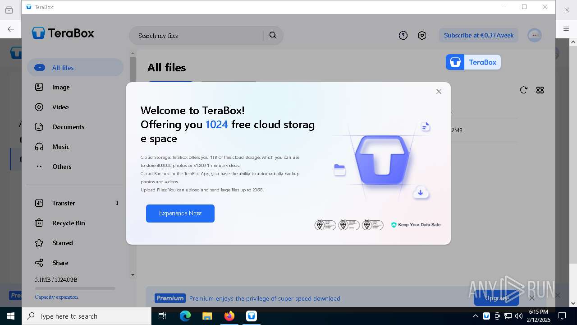The image size is (577, 325).
Task: Dismiss the Premium banner
Action: tap(532, 298)
